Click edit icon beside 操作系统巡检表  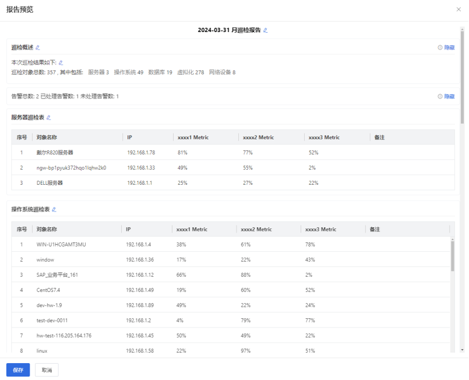[x=54, y=209]
